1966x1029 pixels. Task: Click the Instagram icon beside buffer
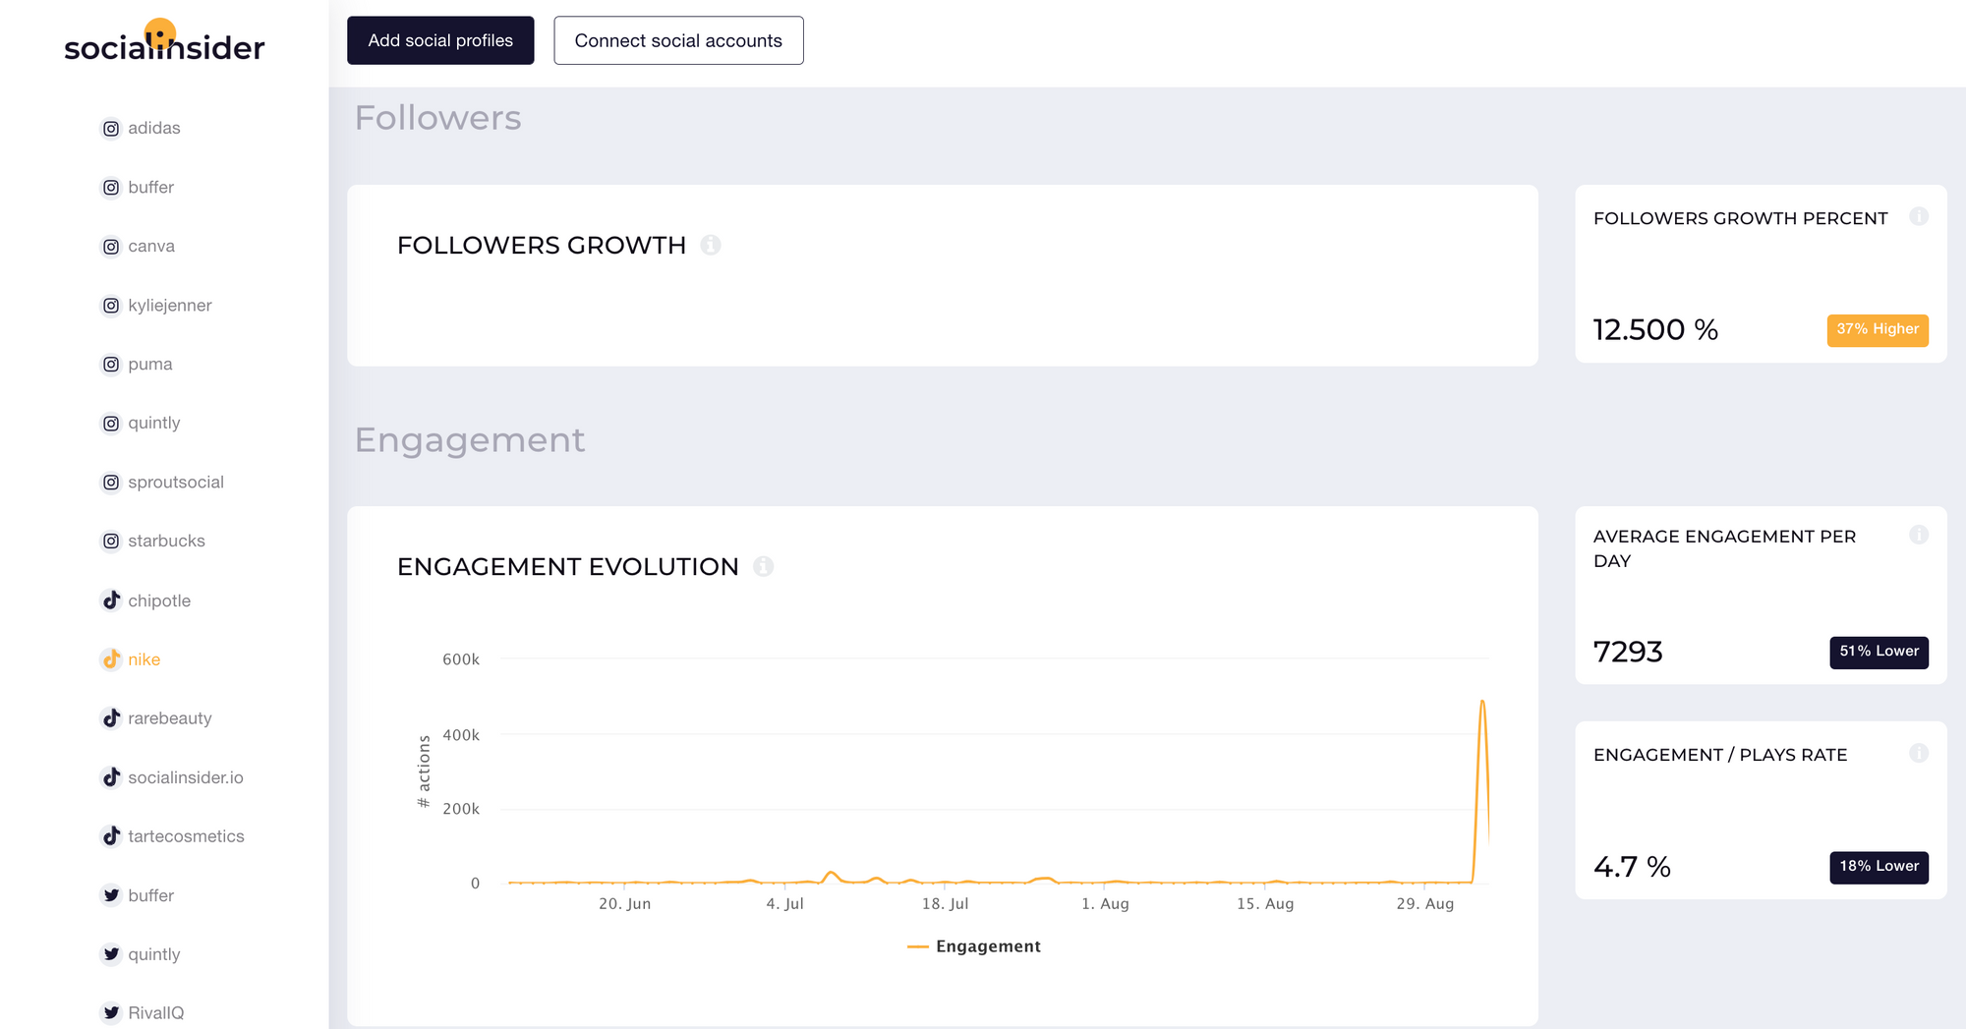pyautogui.click(x=111, y=188)
